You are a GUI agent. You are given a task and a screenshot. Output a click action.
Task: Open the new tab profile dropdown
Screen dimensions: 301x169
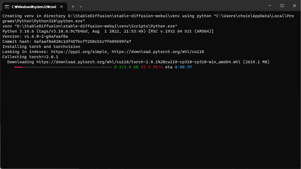(81, 7)
